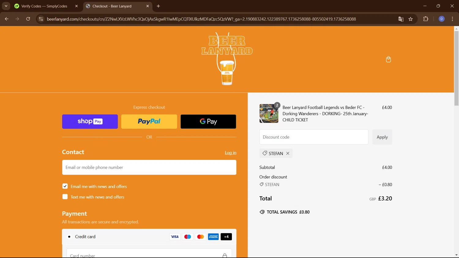This screenshot has width=459, height=258.
Task: Show the +4 more card types
Action: coord(226,237)
